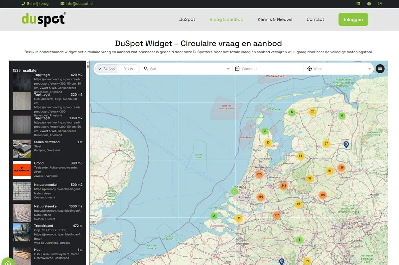Image resolution: width=399 pixels, height=265 pixels.
Task: Click the Stalen damwand listing thumbnail
Action: pyautogui.click(x=21, y=148)
